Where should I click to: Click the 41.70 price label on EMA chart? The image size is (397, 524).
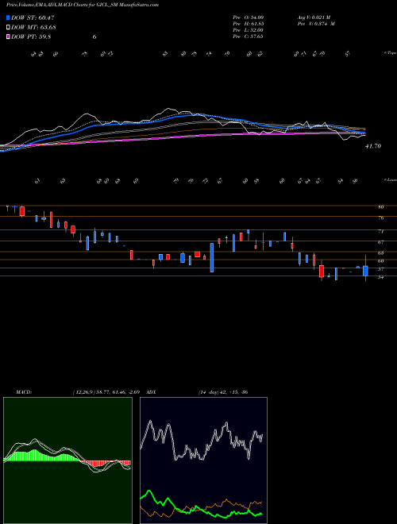click(x=373, y=146)
